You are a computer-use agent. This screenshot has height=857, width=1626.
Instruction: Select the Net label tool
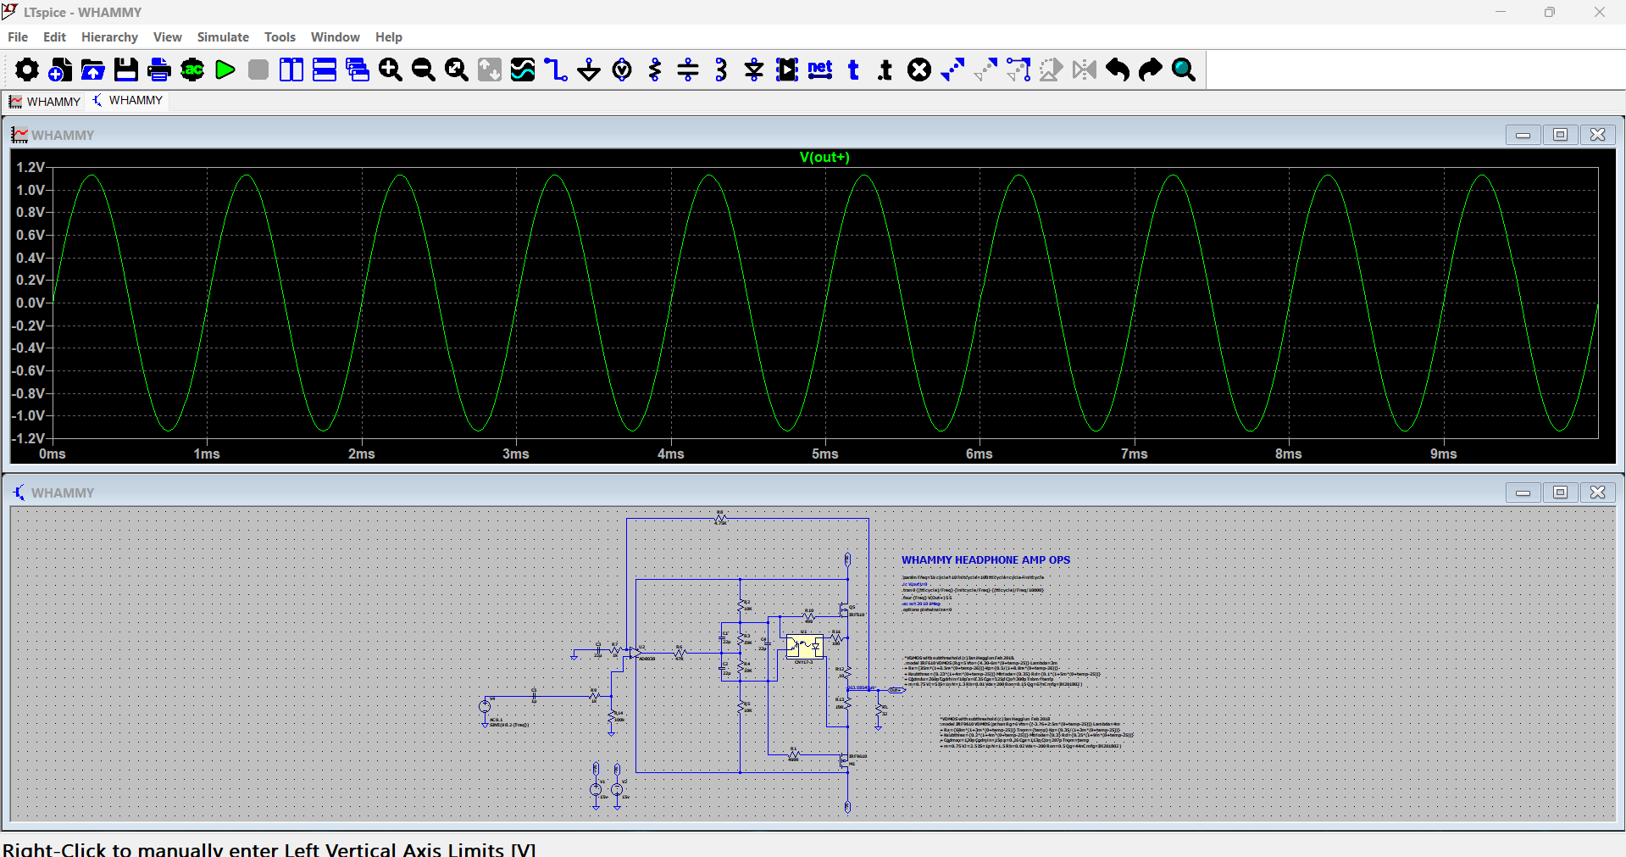pyautogui.click(x=820, y=70)
